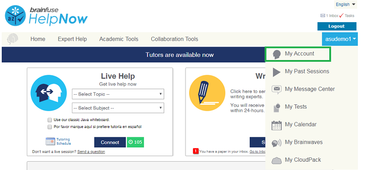Open the Select Topic dropdown

pos(118,94)
